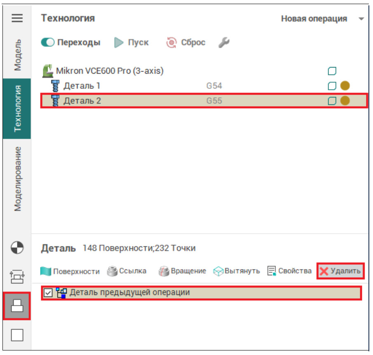
Task: Uncheck Деталь предыдущей операции checkbox
Action: (48, 293)
